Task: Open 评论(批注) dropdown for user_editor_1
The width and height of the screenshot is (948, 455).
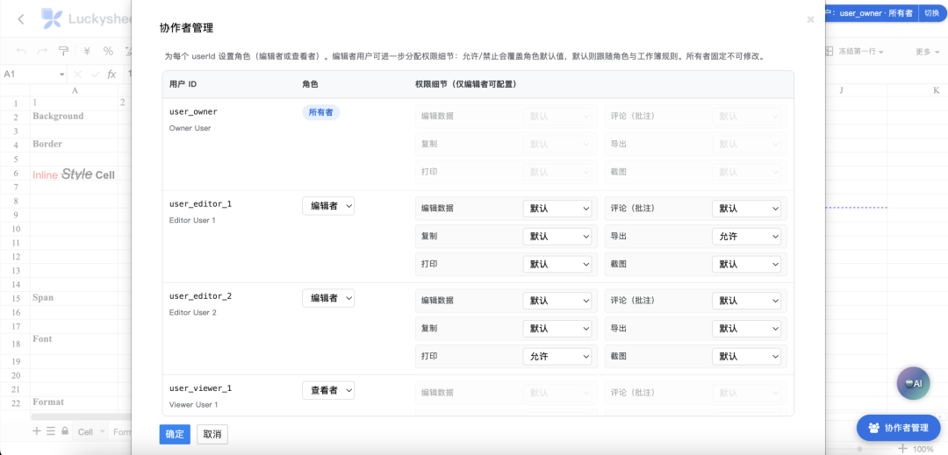Action: click(746, 208)
